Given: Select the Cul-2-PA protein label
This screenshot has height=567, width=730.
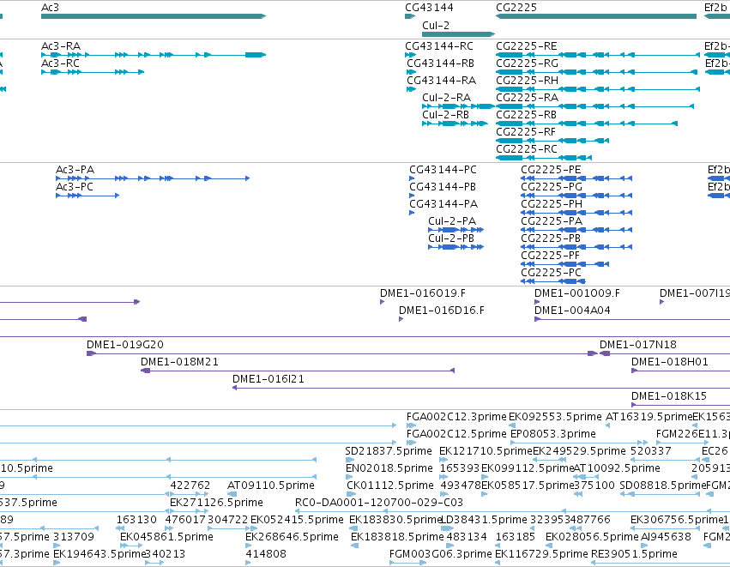Looking at the screenshot, I should [x=451, y=221].
